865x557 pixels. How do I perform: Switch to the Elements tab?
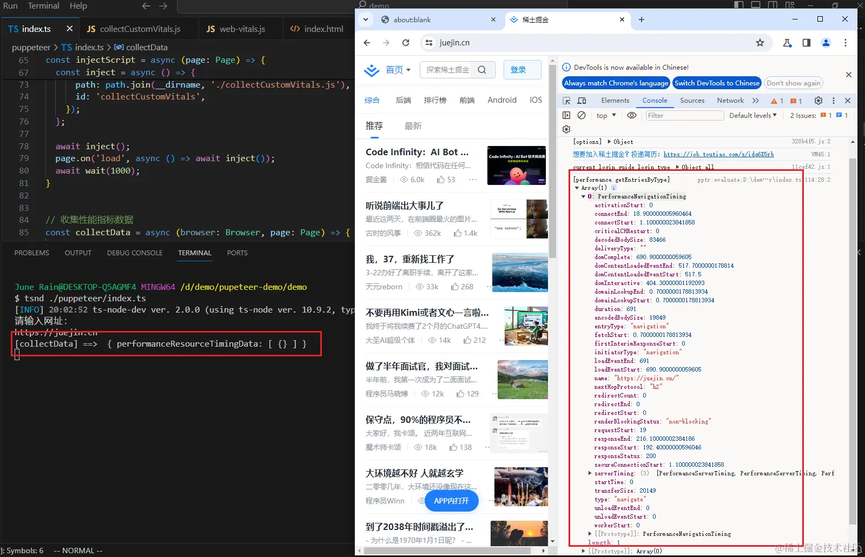pyautogui.click(x=615, y=101)
